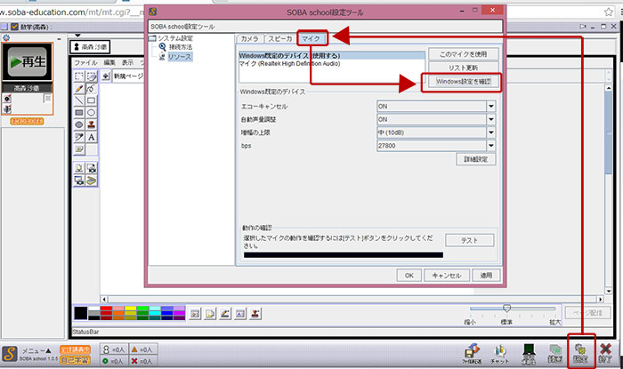623x369 pixels.
Task: Select the straight line tool
Action: coord(79,100)
